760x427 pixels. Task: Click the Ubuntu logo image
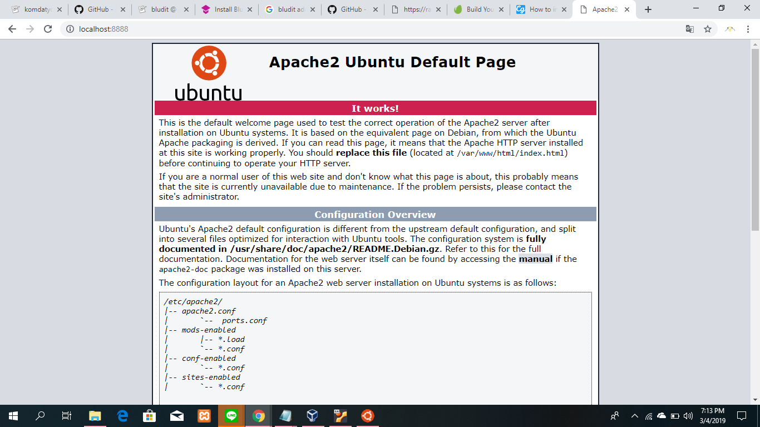tap(209, 73)
